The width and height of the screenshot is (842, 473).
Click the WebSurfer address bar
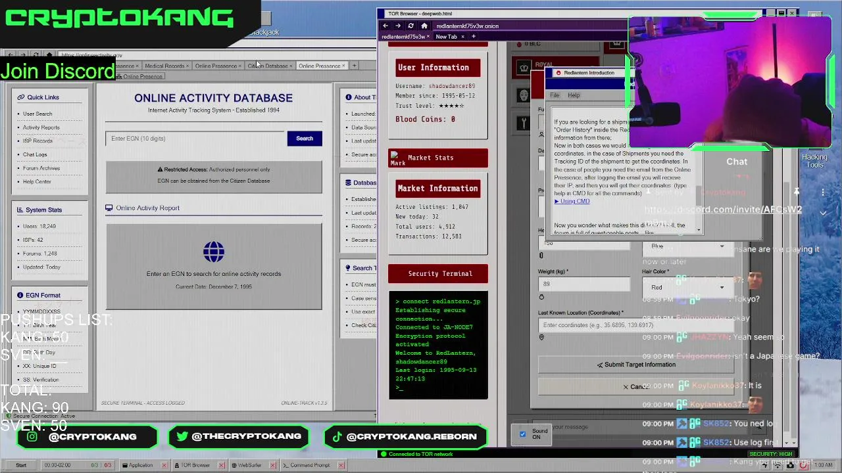point(217,55)
